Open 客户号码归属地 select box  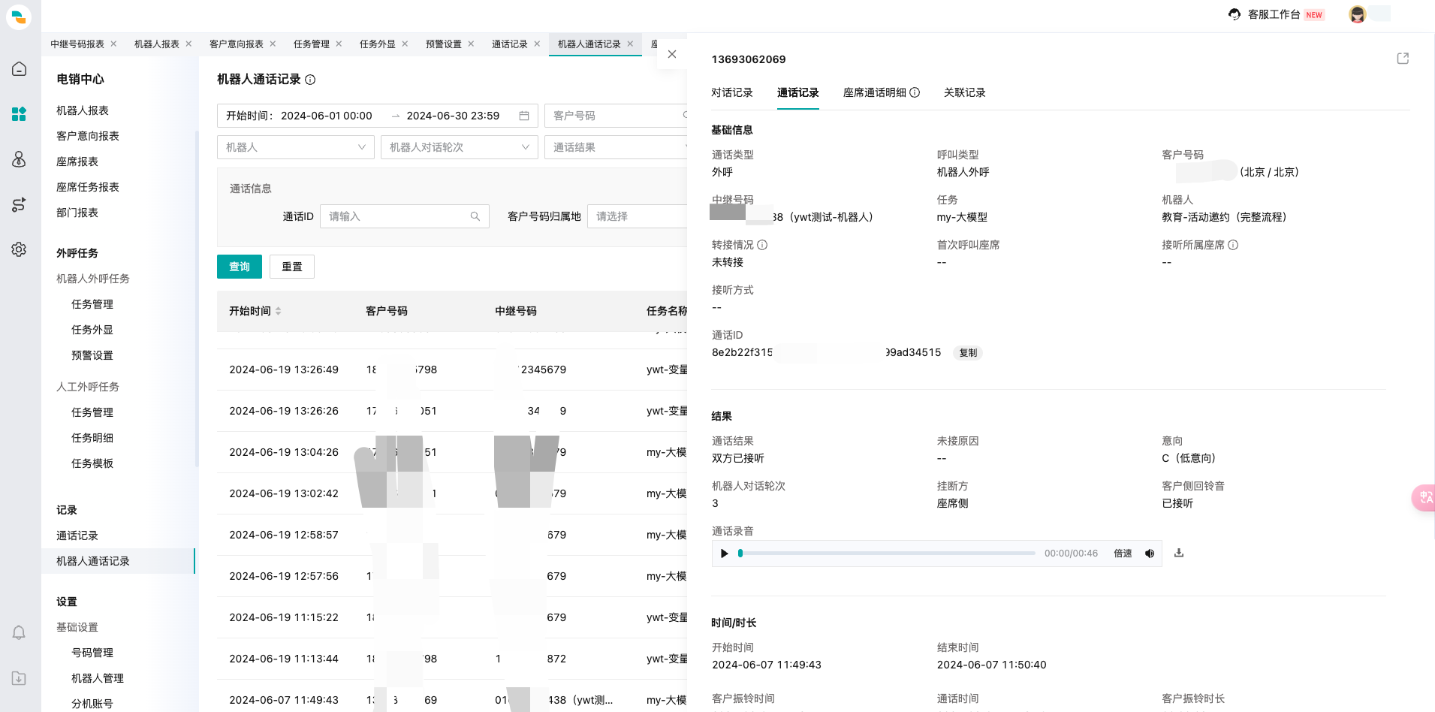pos(637,216)
